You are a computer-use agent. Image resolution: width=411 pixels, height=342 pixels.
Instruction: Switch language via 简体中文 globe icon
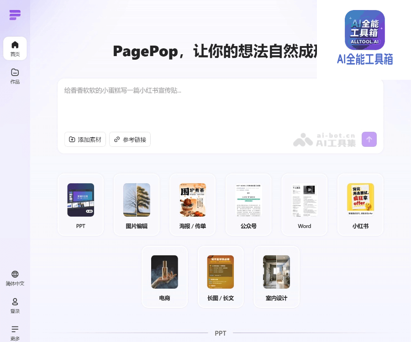point(15,279)
